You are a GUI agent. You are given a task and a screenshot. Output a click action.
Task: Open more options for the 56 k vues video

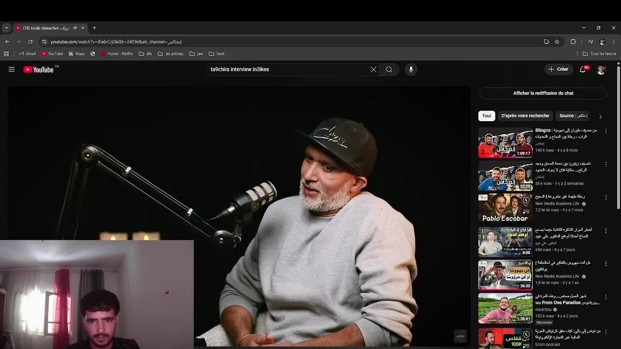[x=605, y=164]
